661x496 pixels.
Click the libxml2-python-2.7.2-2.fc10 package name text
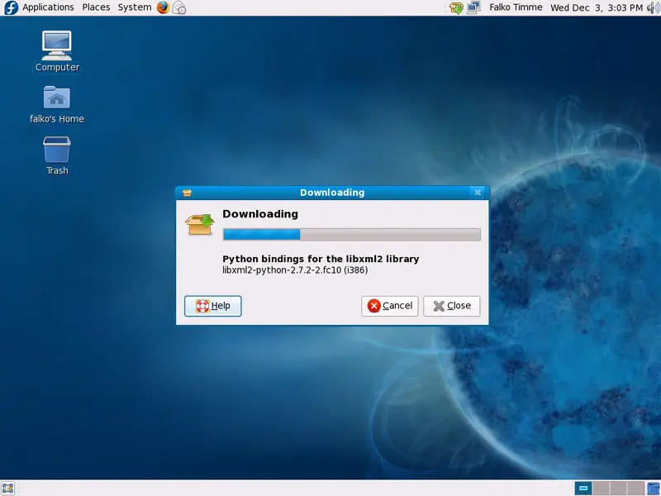point(295,270)
